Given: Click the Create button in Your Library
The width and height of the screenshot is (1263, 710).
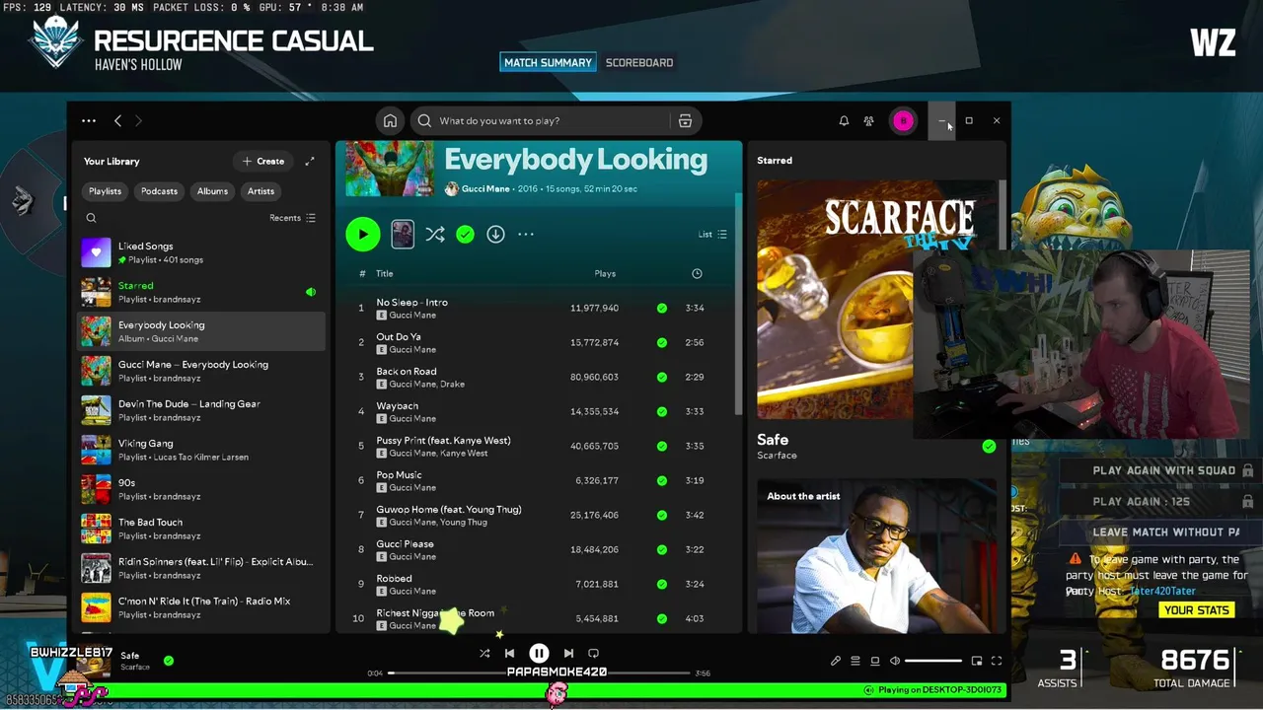Looking at the screenshot, I should tap(262, 161).
